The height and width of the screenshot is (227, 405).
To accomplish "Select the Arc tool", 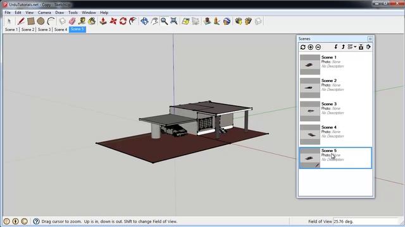I will (x=51, y=21).
